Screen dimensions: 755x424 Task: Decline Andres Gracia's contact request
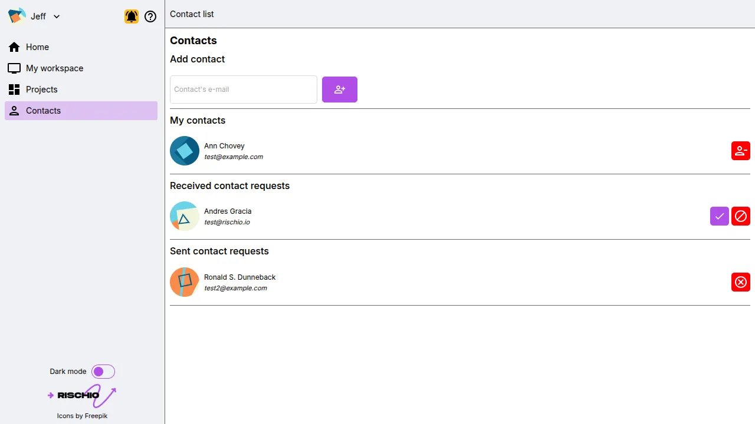click(741, 216)
